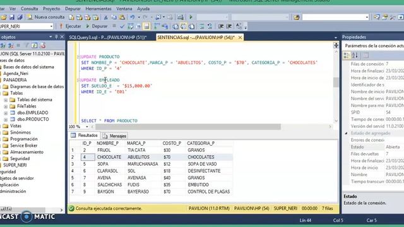Click the Save All icon
Image resolution: width=404 pixels, height=227 pixels.
[x=20, y=17]
